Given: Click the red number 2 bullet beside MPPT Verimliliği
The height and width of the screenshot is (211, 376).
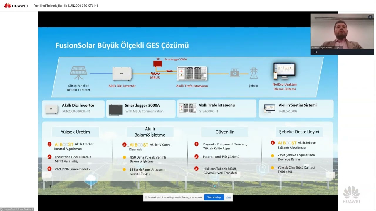Looking at the screenshot, I should pyautogui.click(x=49, y=157).
